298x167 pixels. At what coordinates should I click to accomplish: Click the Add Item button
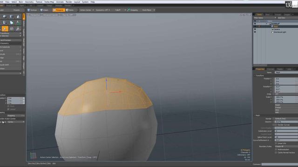coord(281,18)
